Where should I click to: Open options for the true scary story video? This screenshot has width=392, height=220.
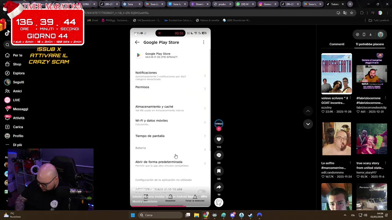(x=385, y=163)
